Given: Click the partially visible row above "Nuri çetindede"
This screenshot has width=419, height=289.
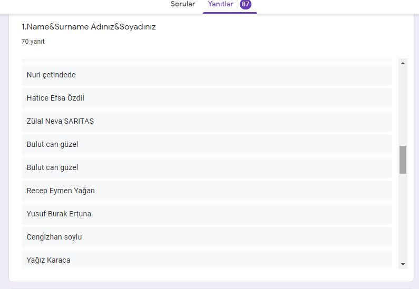Looking at the screenshot, I should pos(207,61).
